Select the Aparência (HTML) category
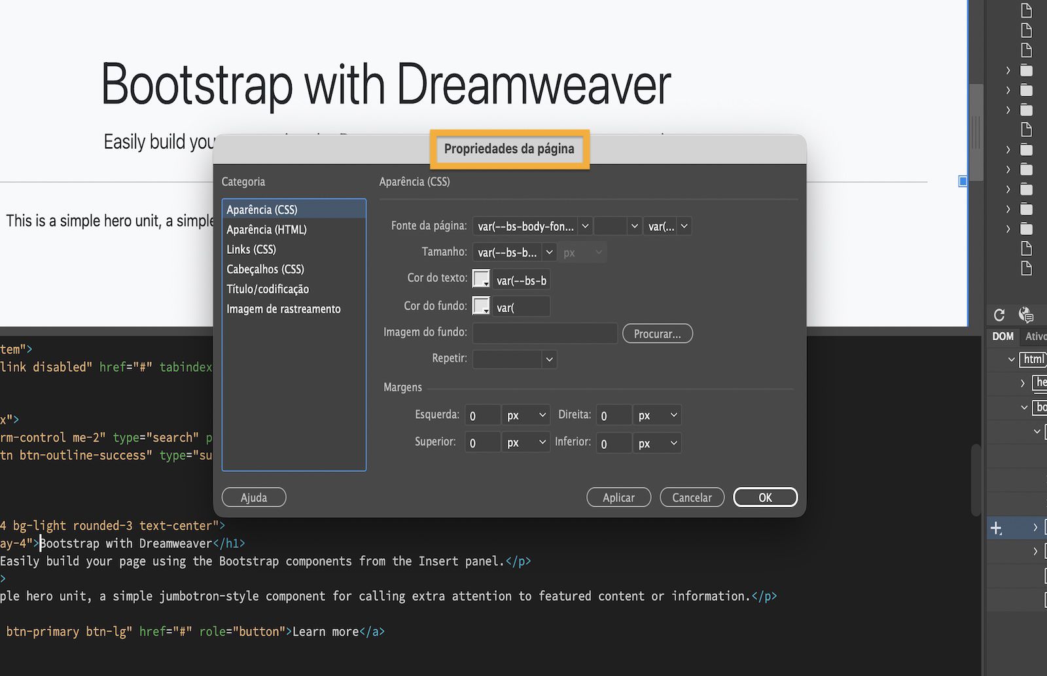Viewport: 1047px width, 676px height. (x=294, y=230)
